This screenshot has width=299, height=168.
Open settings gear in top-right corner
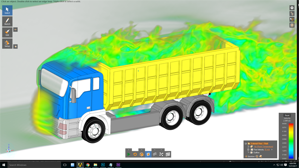click(x=292, y=7)
